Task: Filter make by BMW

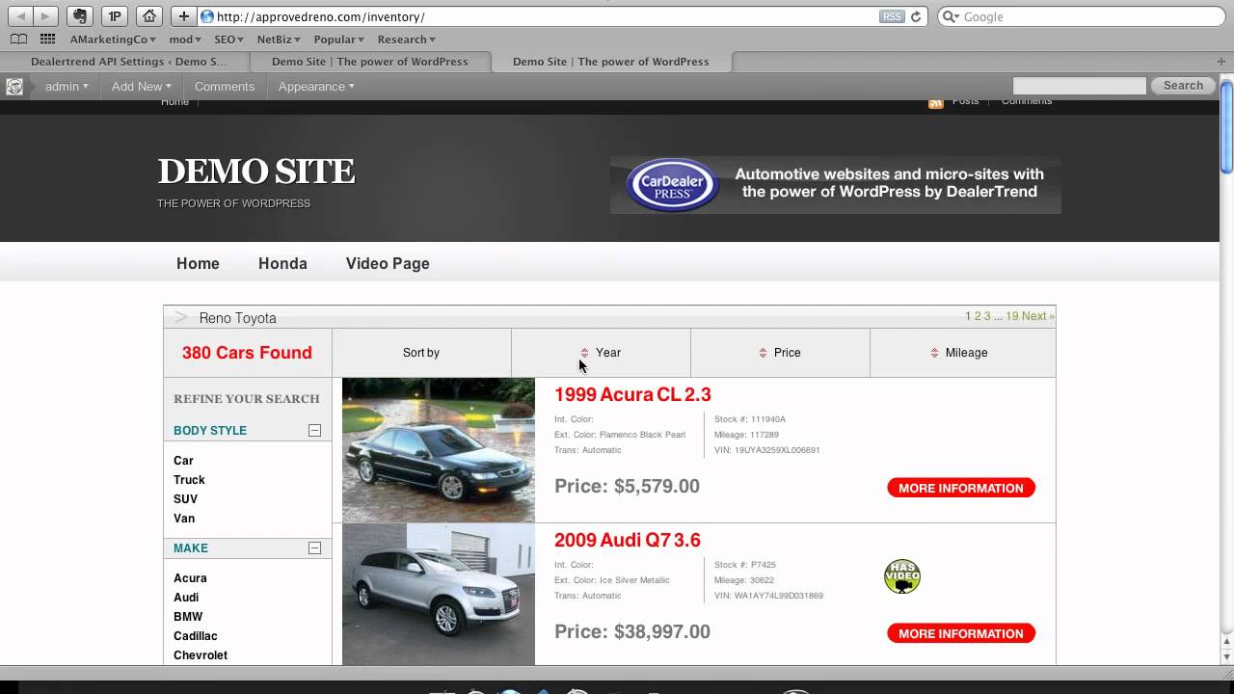Action: [x=188, y=617]
